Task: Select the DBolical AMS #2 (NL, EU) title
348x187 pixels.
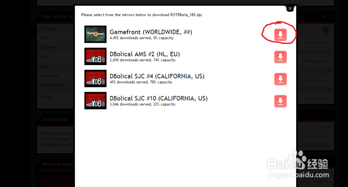Action: [145, 54]
